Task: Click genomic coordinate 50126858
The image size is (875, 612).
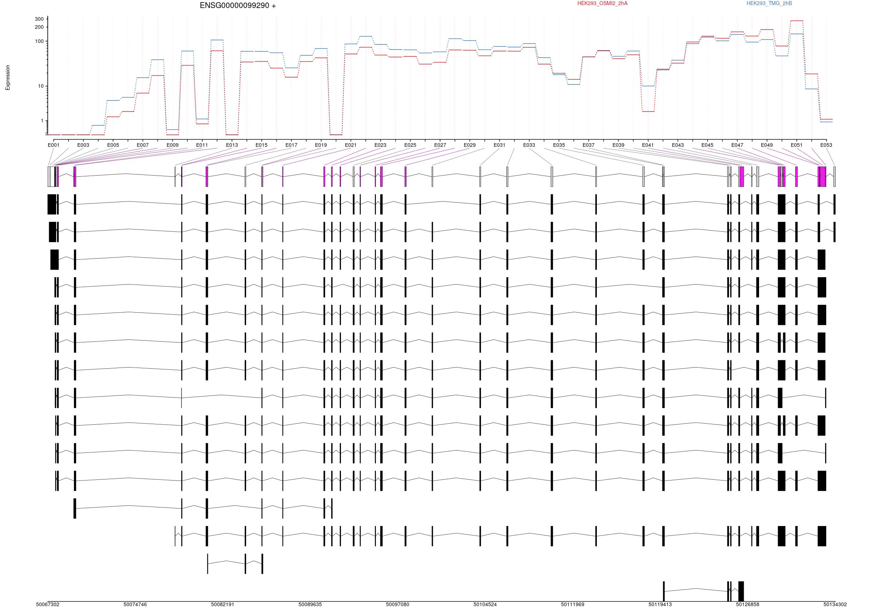Action: (748, 604)
